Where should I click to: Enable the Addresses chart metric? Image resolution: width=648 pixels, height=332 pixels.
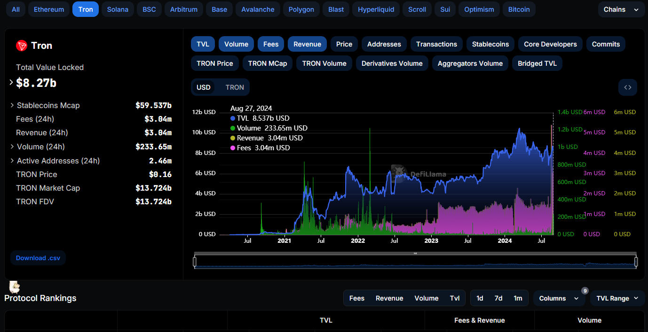point(384,44)
